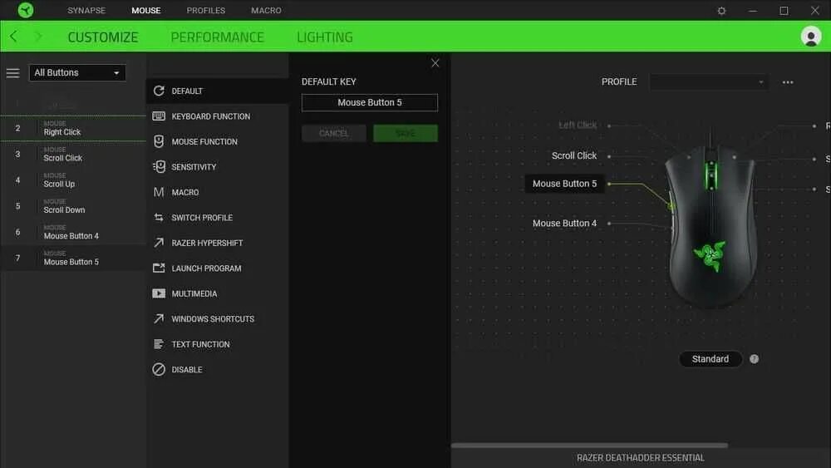Go forward with the right arrow
This screenshot has height=468, width=831.
pyautogui.click(x=37, y=37)
